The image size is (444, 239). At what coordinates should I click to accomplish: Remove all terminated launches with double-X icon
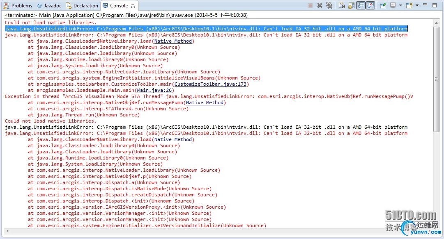pos(329,5)
